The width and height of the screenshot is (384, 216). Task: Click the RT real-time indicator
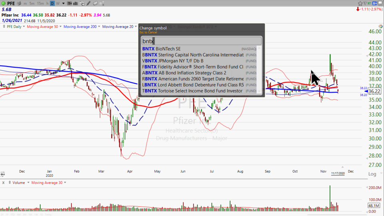(x=369, y=4)
